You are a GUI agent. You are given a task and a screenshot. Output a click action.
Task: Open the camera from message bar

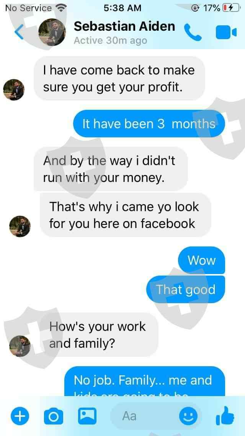[x=54, y=416]
